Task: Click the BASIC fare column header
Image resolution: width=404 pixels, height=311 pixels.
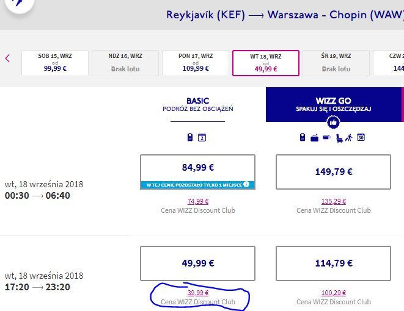Action: (197, 105)
